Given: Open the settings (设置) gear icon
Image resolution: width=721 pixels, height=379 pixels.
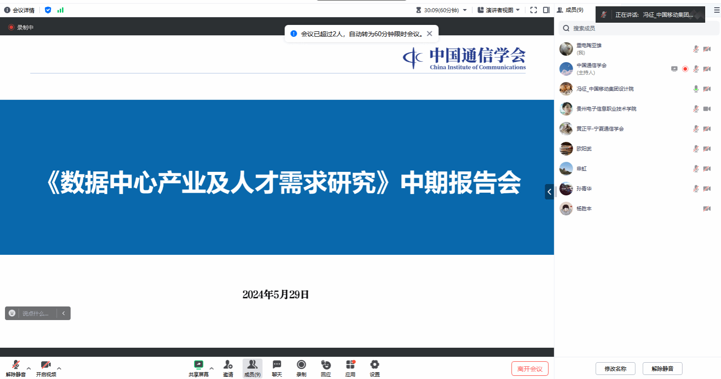Looking at the screenshot, I should coord(375,365).
